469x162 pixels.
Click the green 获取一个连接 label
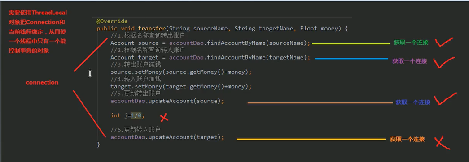tap(411, 43)
